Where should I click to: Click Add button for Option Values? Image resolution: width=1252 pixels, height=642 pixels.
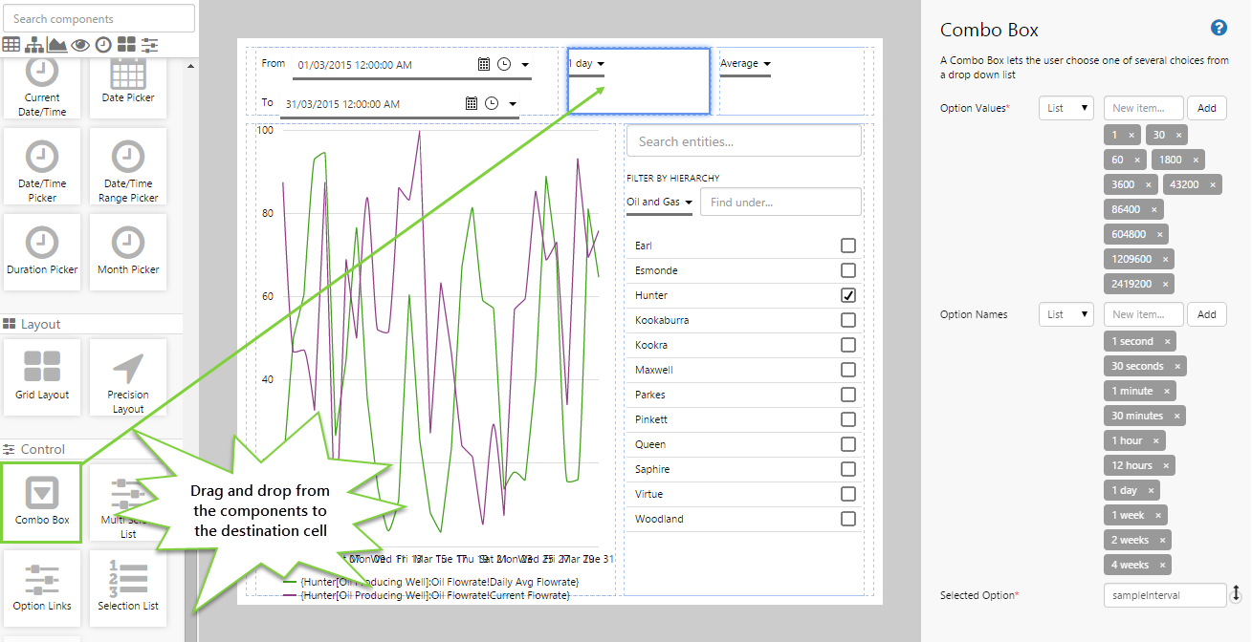tap(1207, 108)
